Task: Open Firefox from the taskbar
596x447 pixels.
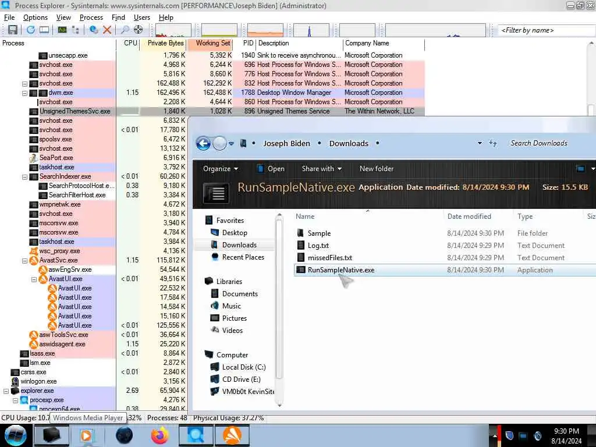Action: pyautogui.click(x=159, y=435)
